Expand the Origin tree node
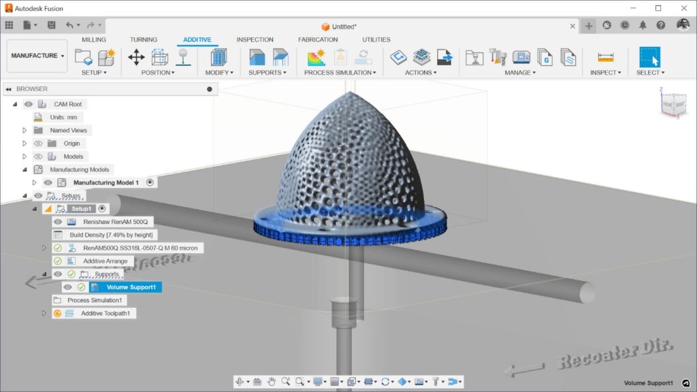The image size is (697, 392). (25, 144)
